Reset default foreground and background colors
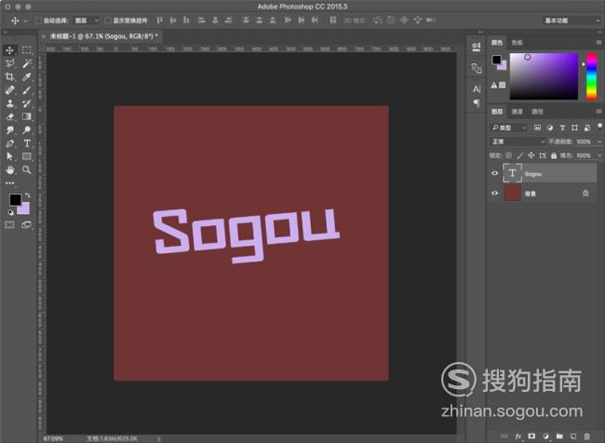 (x=11, y=212)
